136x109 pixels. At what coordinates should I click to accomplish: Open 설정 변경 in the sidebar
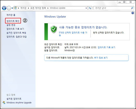(11, 25)
